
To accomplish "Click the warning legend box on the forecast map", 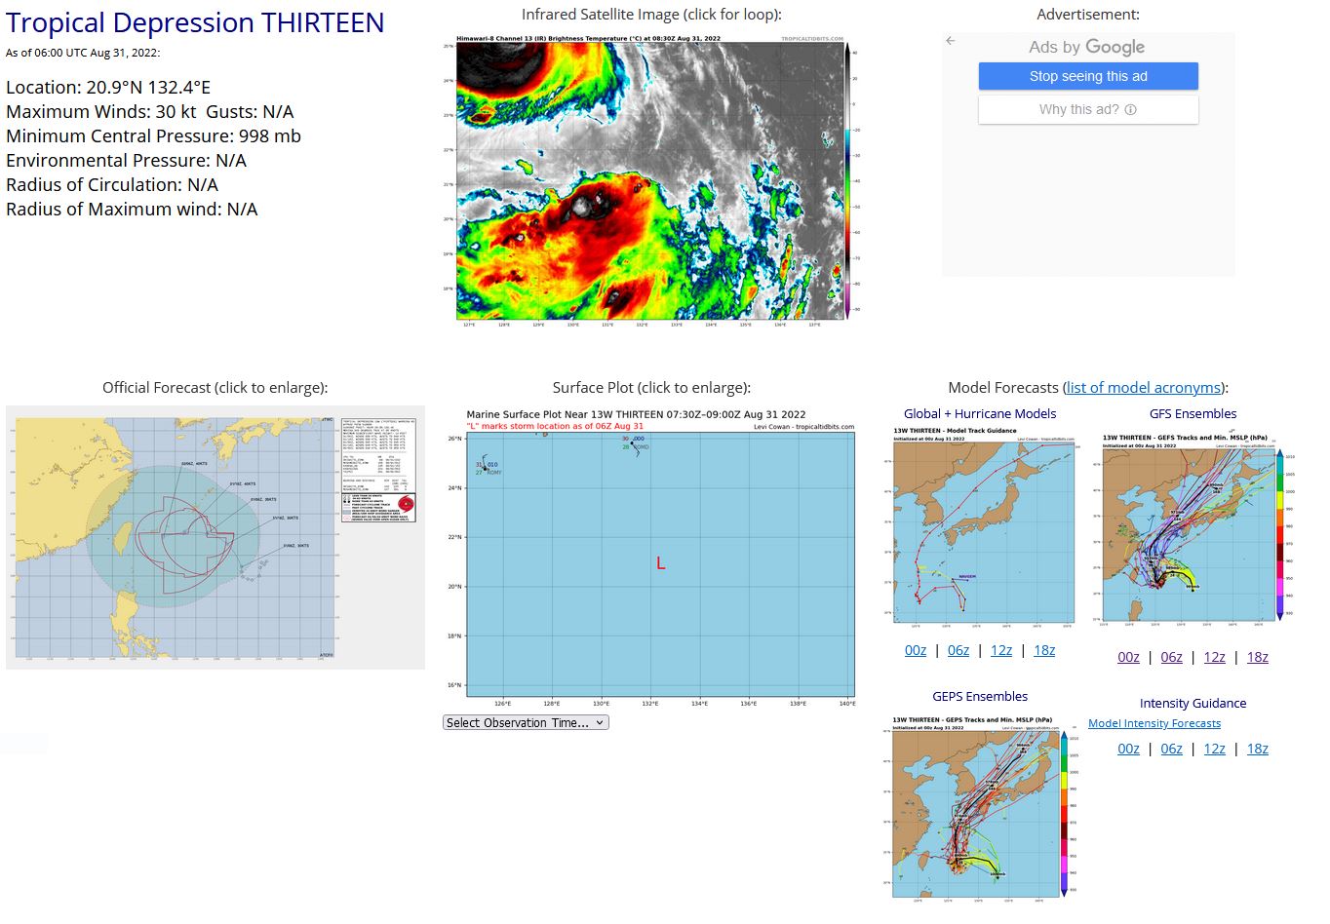I will coord(378,505).
